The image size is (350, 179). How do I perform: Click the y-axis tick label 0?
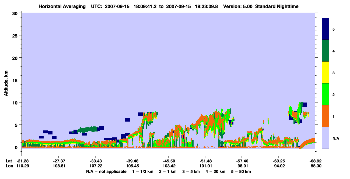pos(16,147)
